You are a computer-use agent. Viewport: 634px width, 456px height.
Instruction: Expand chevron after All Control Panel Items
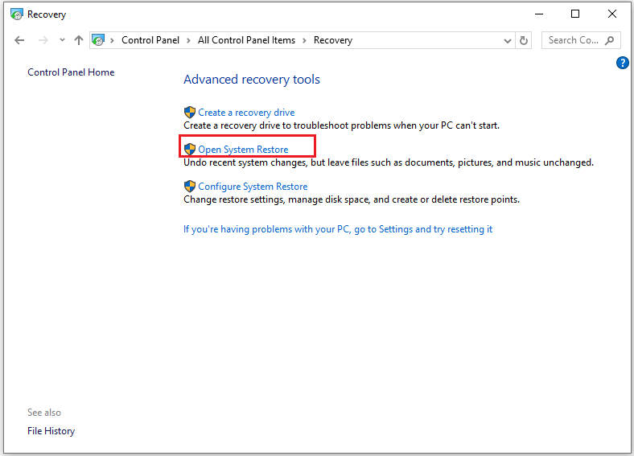pyautogui.click(x=305, y=40)
